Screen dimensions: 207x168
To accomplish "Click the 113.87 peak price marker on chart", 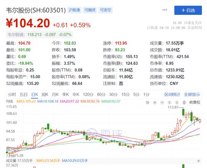I will (x=173, y=107).
